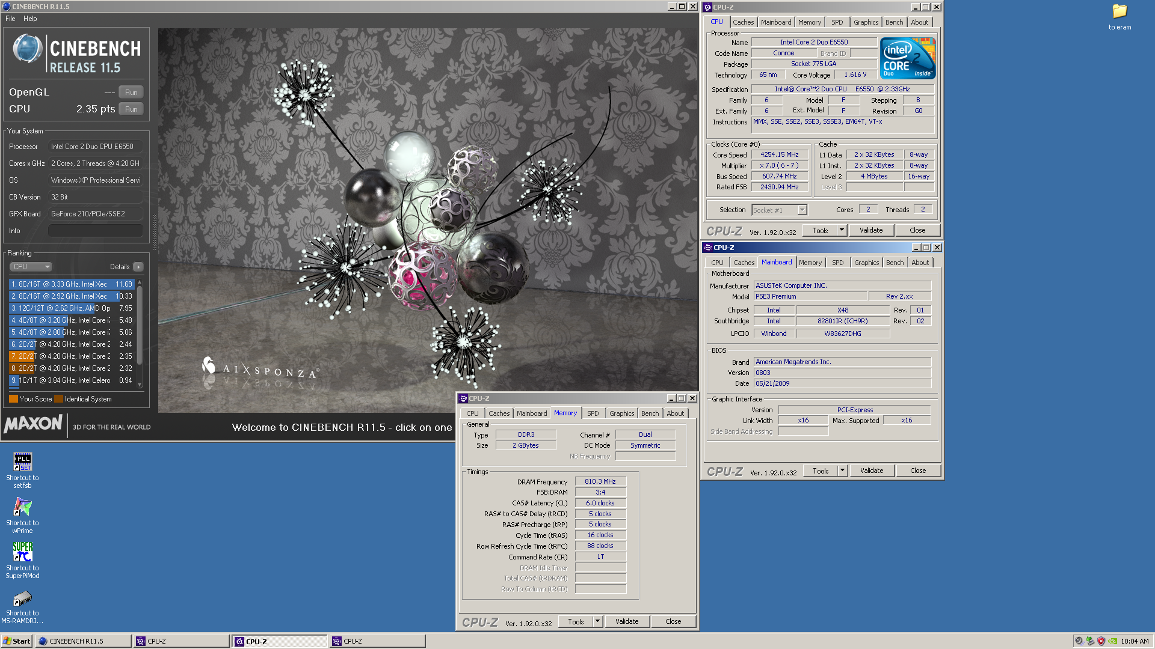Activate the second CPU-Z taskbar button

point(280,641)
